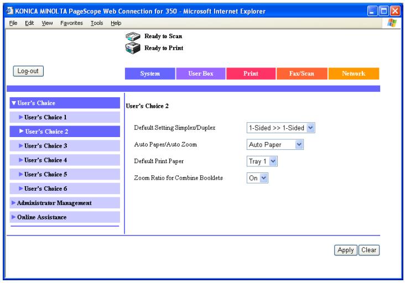The width and height of the screenshot is (405, 283).
Task: Click the Clear button
Action: click(x=369, y=250)
